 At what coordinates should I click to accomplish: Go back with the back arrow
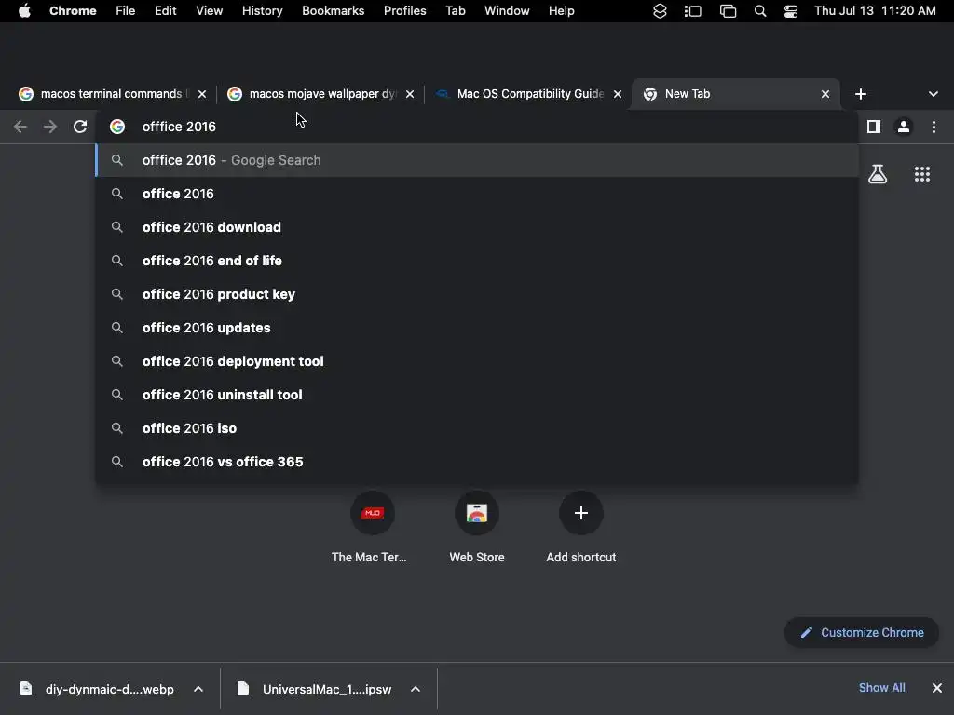coord(20,127)
